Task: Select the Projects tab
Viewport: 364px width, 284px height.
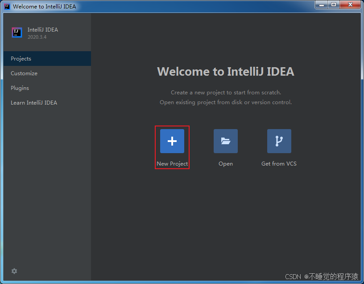Action: (47, 59)
